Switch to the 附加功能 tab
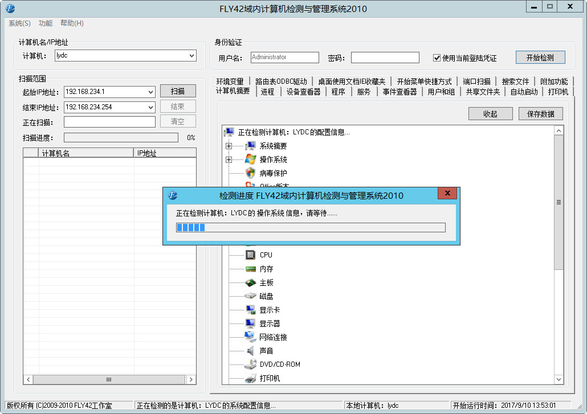 point(554,81)
